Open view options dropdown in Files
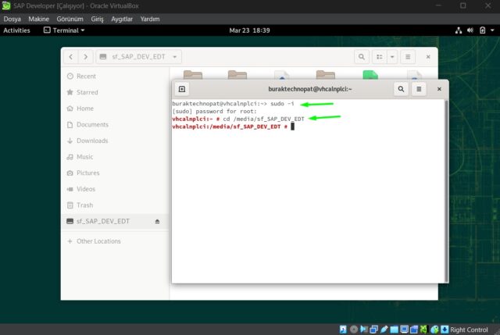The width and height of the screenshot is (500, 335). click(x=392, y=57)
